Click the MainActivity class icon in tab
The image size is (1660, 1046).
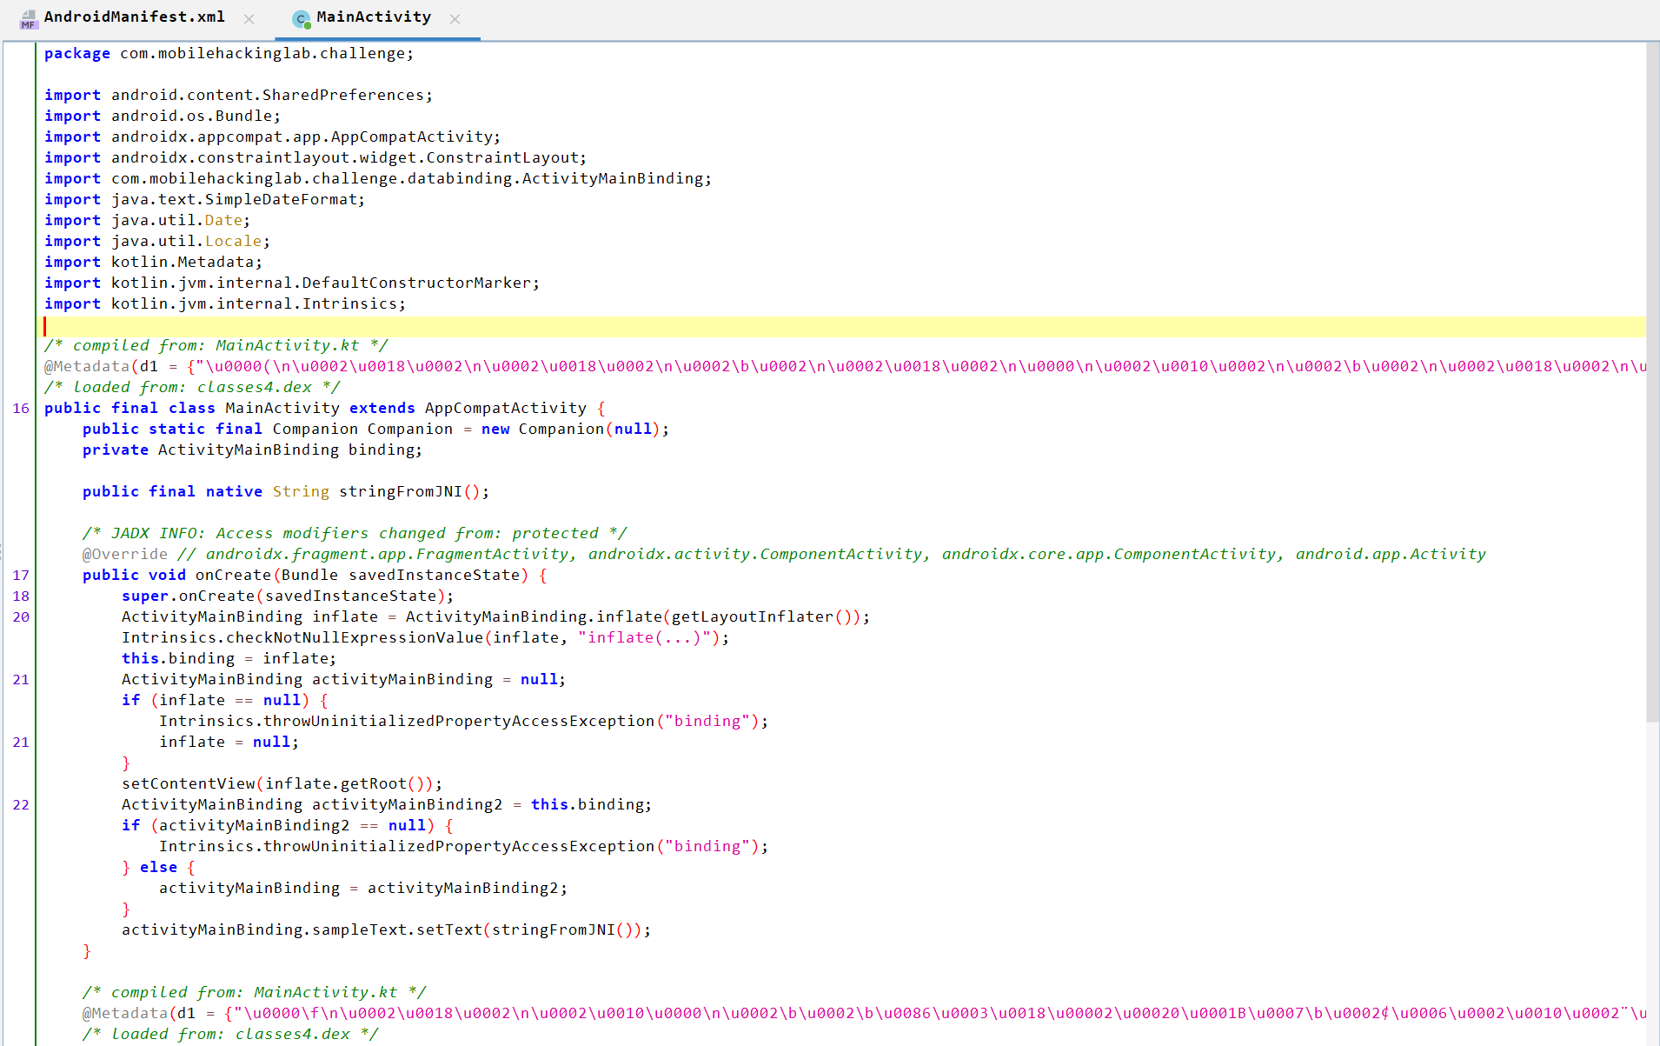point(301,19)
